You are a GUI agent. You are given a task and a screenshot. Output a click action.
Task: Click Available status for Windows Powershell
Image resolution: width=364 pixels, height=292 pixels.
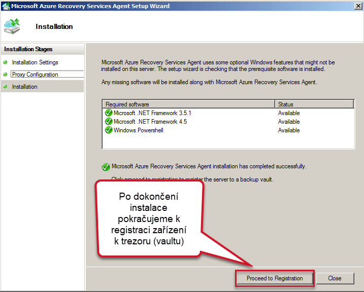(x=289, y=130)
